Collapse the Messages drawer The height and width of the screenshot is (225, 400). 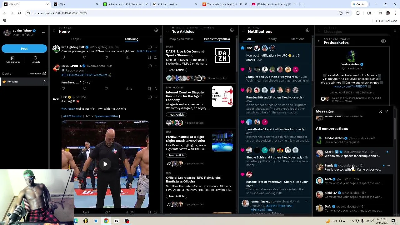387,111
